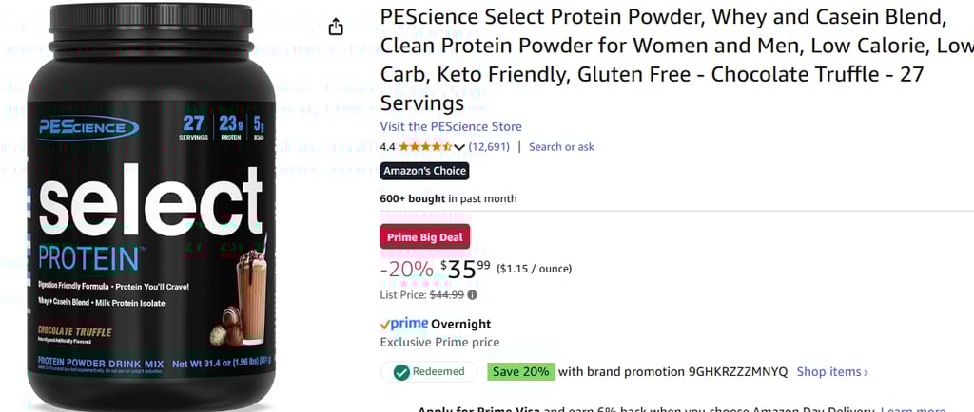Click the Prime logo
The image size is (974, 412).
(404, 324)
